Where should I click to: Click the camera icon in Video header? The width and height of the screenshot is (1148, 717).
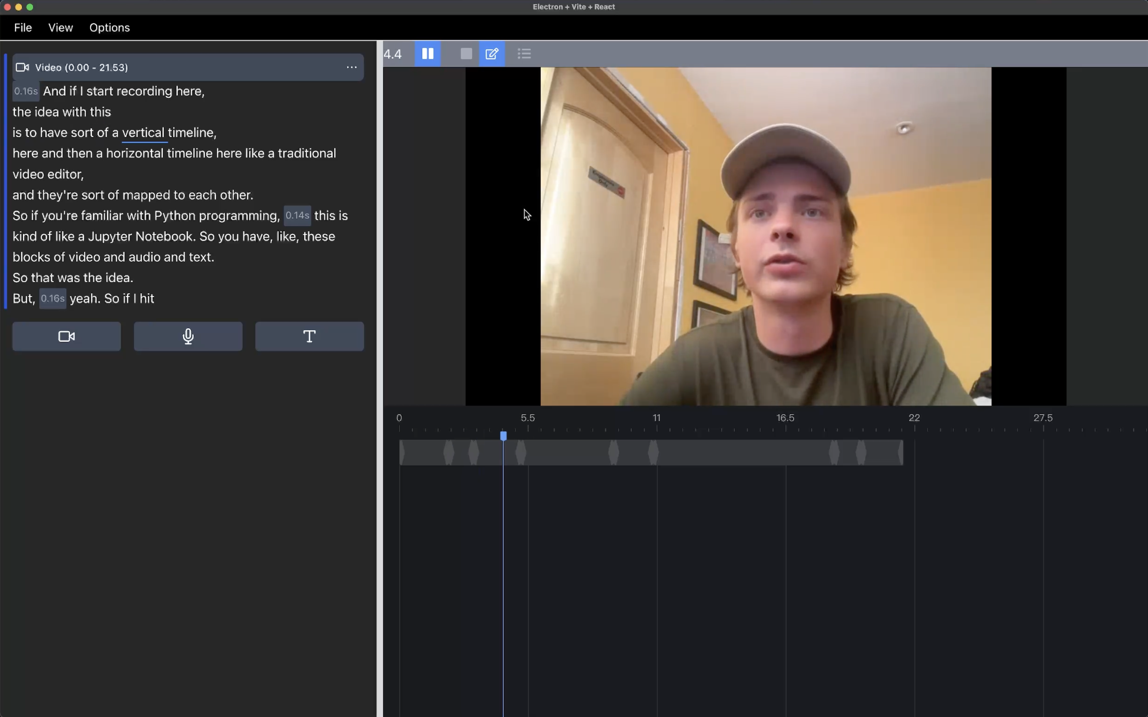coord(22,67)
